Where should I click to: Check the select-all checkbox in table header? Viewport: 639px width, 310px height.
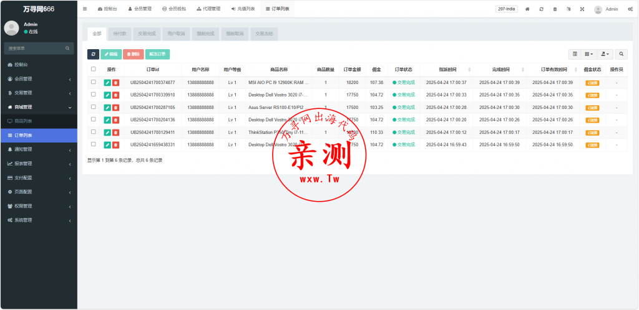click(x=94, y=69)
